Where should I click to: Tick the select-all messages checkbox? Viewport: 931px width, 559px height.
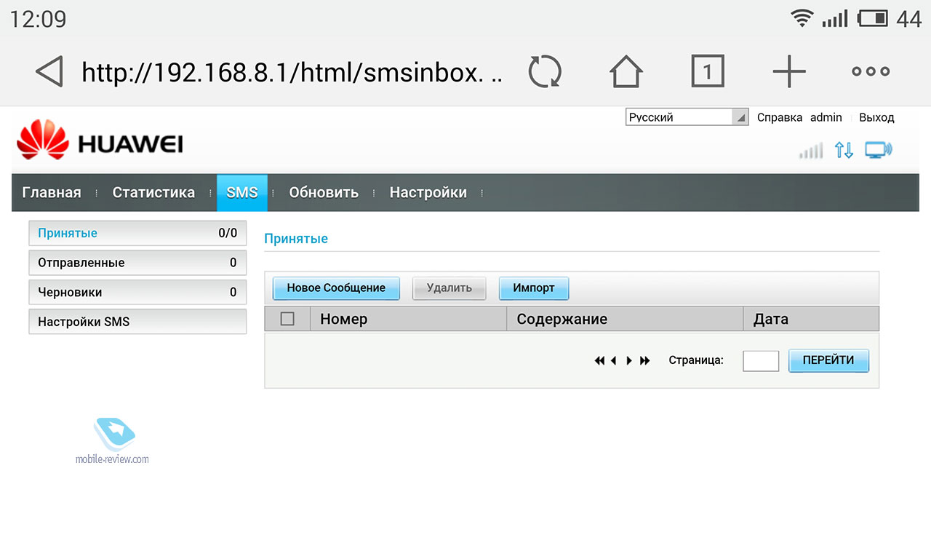tap(287, 319)
